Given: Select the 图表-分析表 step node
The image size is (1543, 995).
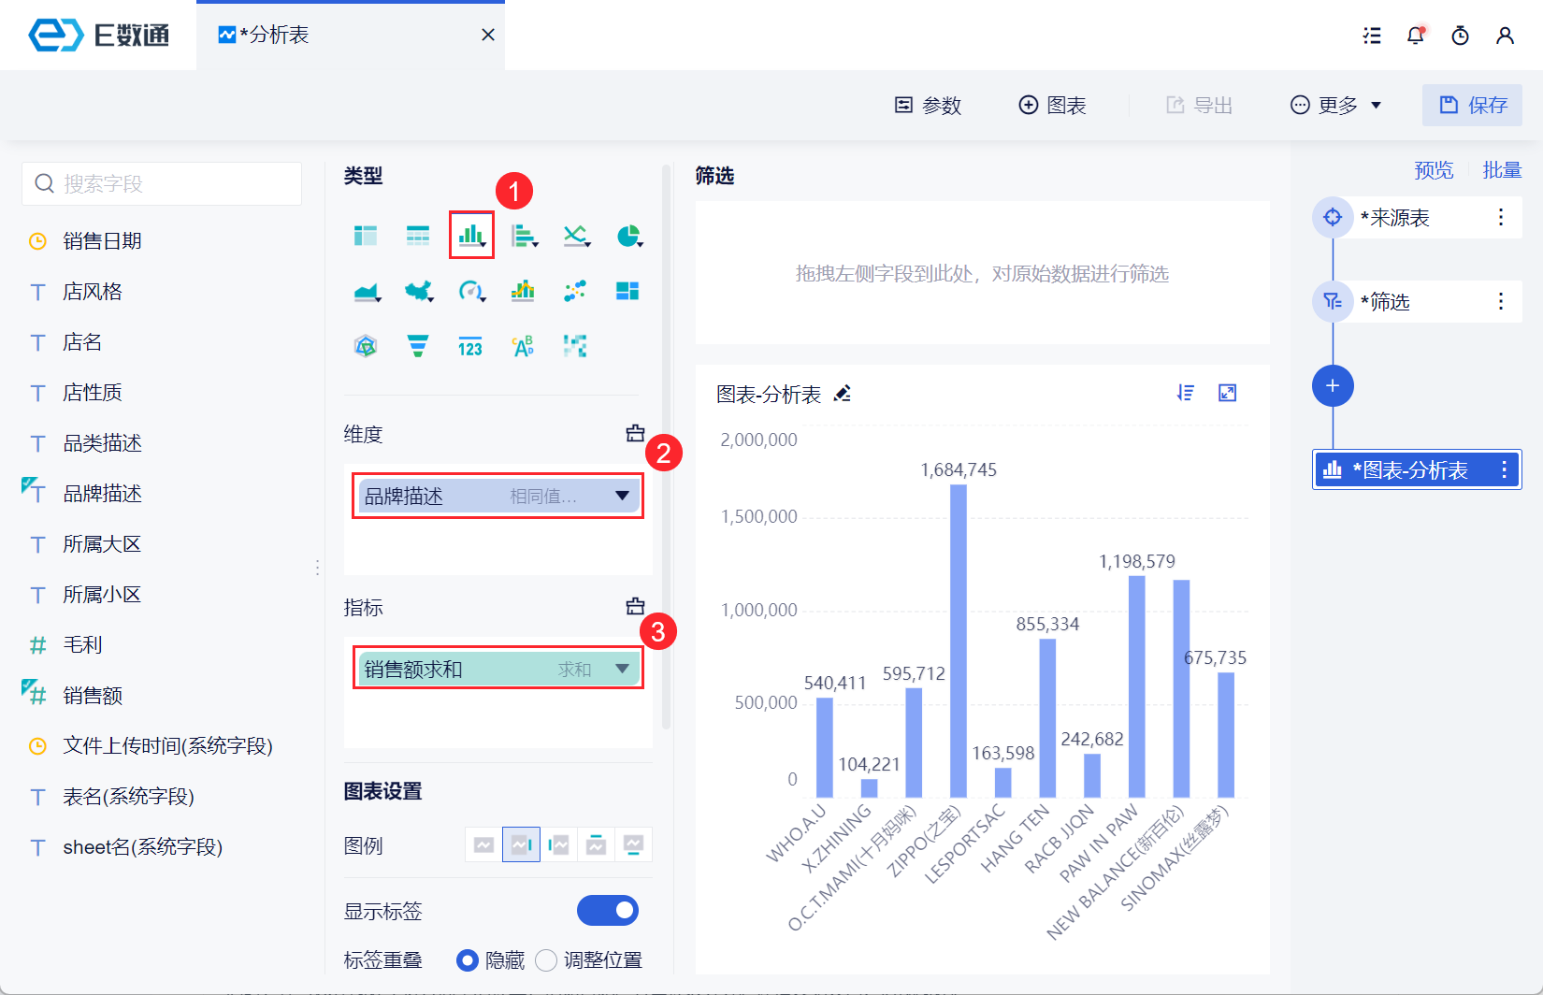Looking at the screenshot, I should 1417,469.
